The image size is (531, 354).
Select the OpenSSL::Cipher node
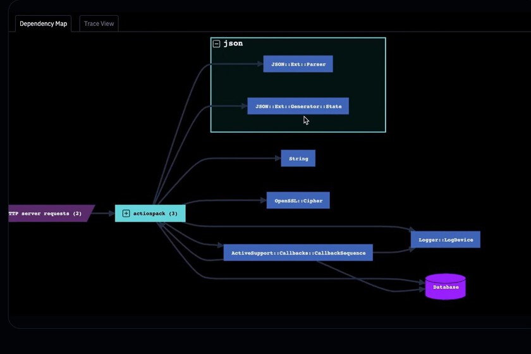click(298, 201)
